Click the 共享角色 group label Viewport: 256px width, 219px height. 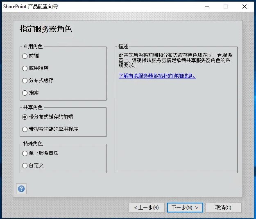coord(33,107)
